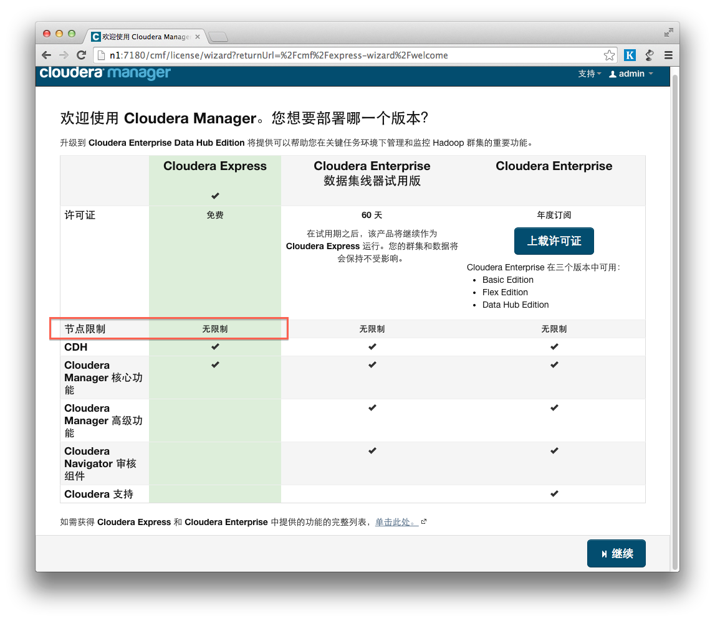The height and width of the screenshot is (621, 715).
Task: Click the blue K extension icon
Action: coord(630,55)
